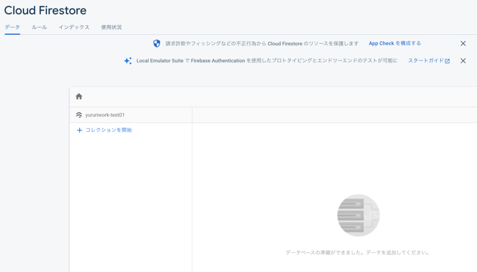
Task: Switch to the ルール tab
Action: 39,27
